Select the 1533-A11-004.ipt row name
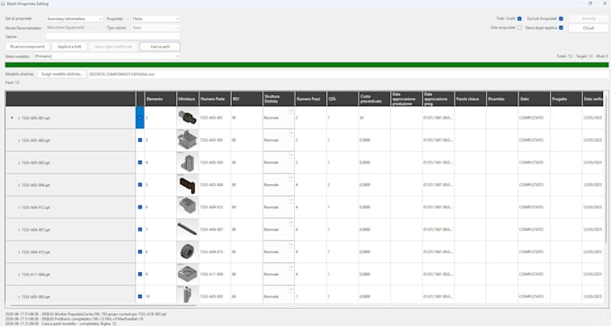 (35, 275)
